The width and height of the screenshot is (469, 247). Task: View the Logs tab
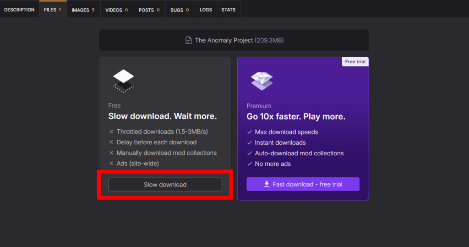[x=206, y=10]
